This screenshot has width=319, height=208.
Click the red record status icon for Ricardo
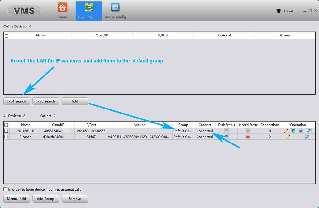click(x=248, y=137)
